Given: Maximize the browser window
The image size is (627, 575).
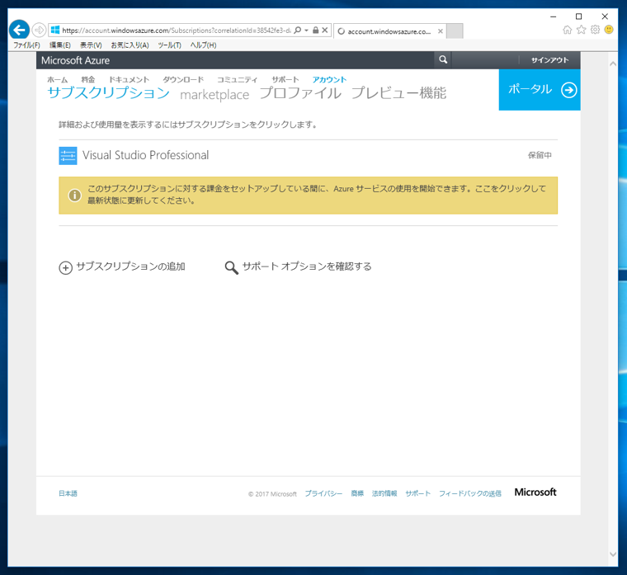Looking at the screenshot, I should tap(578, 16).
